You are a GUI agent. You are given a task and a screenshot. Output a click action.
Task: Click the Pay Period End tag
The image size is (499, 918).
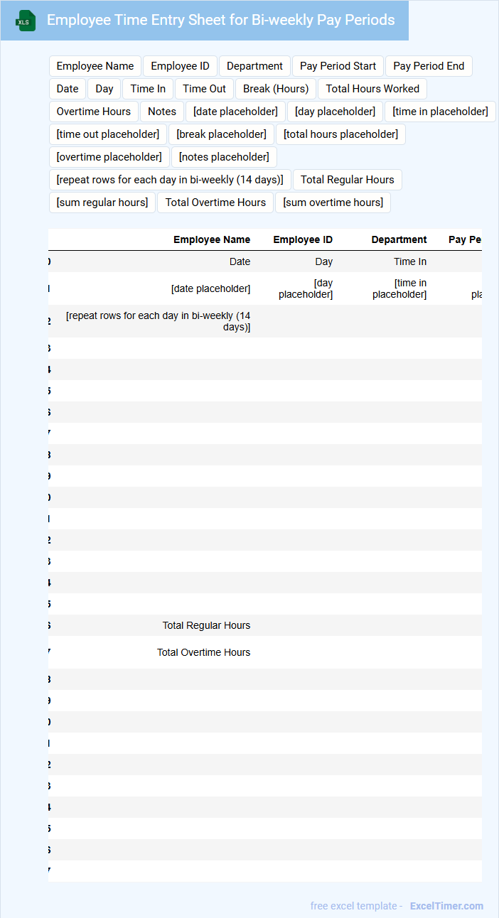click(429, 66)
